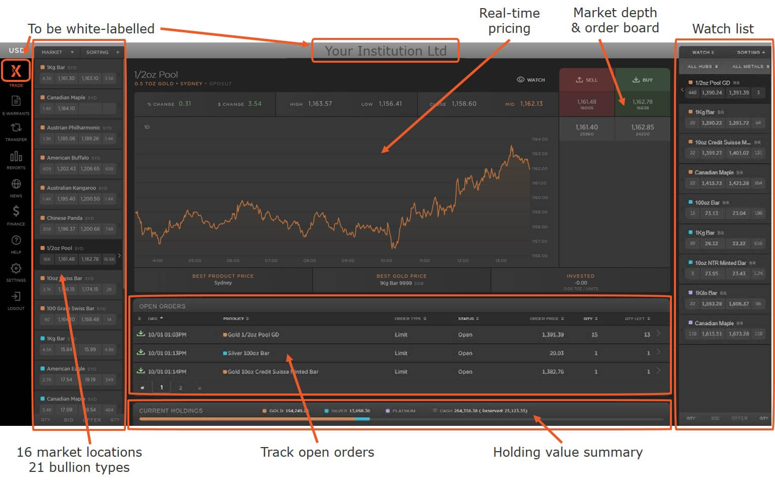775x482 pixels.
Task: Click download icon on Gold 1/2oz Pool GD order
Action: pos(141,334)
